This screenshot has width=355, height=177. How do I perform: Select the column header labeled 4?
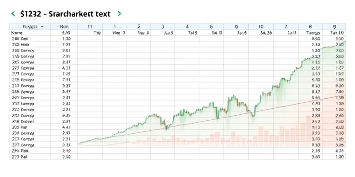187,27
